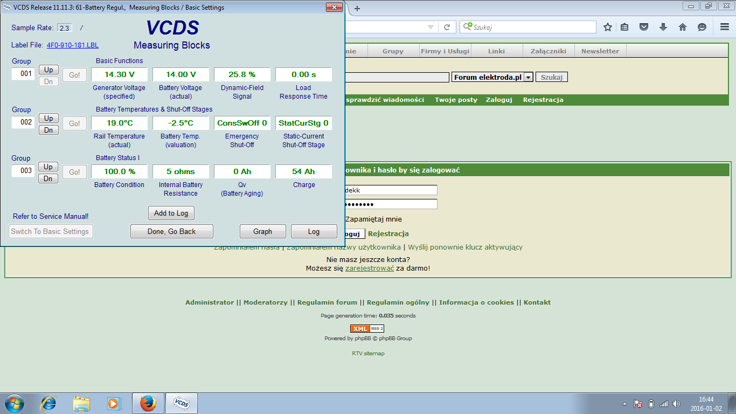This screenshot has width=736, height=414.
Task: Increase Group 002 with Up button
Action: point(48,118)
